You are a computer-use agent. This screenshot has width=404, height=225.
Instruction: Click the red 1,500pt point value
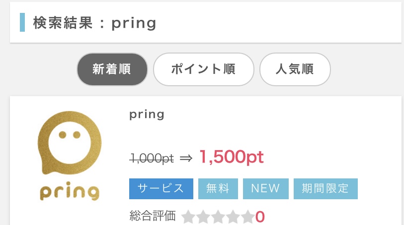(232, 157)
